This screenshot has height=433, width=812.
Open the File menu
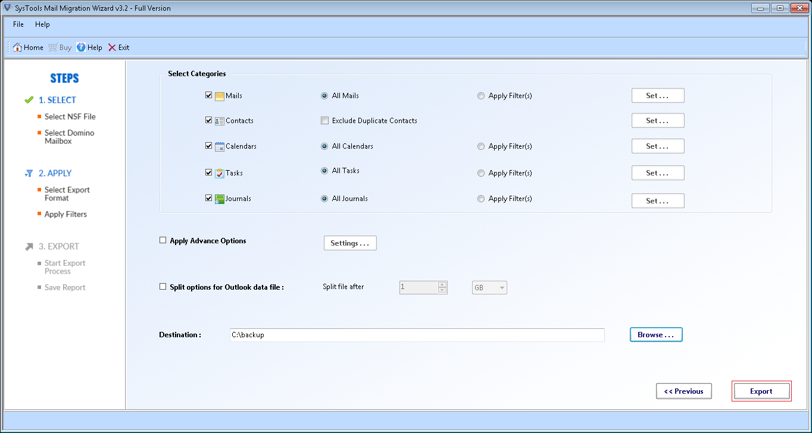coord(18,24)
